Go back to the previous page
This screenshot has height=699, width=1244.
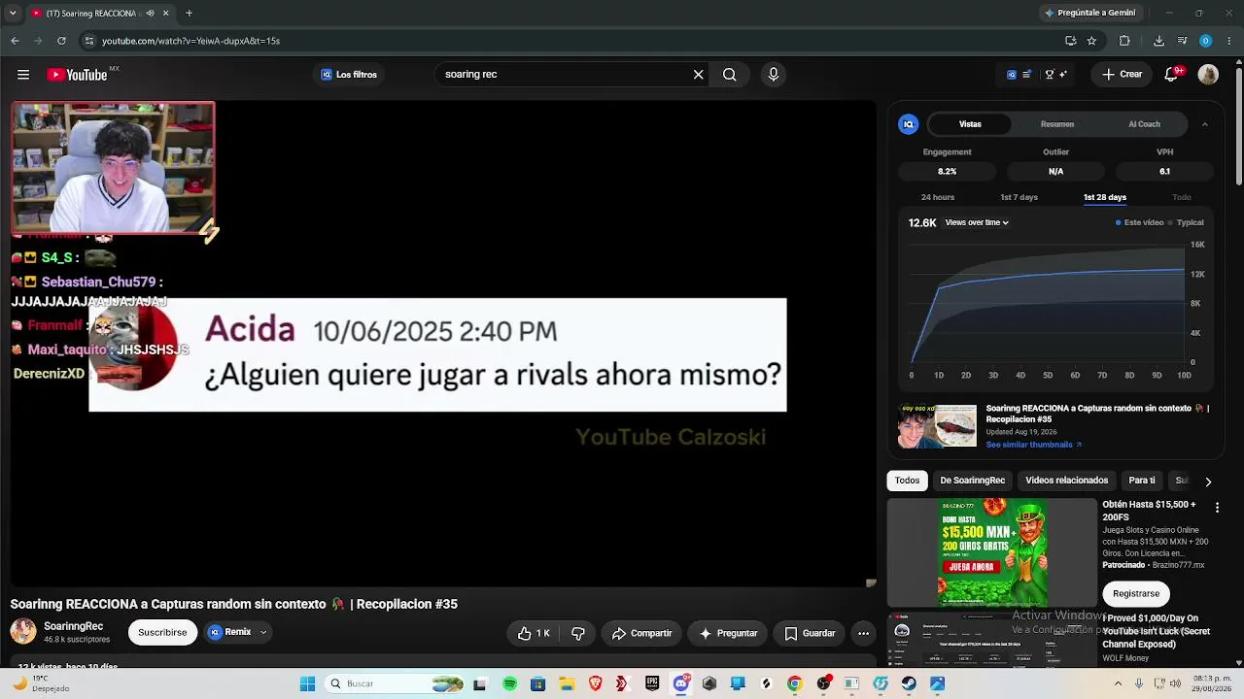15,41
